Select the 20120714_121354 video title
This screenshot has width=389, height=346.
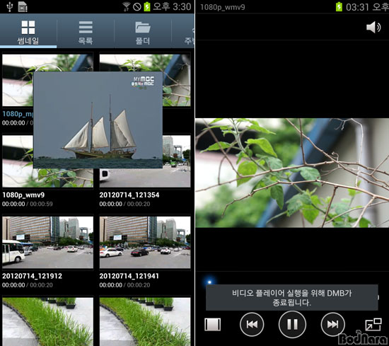(x=129, y=195)
